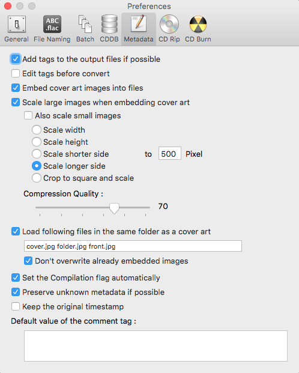Enable Keep the original timestamp
The height and width of the screenshot is (373, 299).
16,306
